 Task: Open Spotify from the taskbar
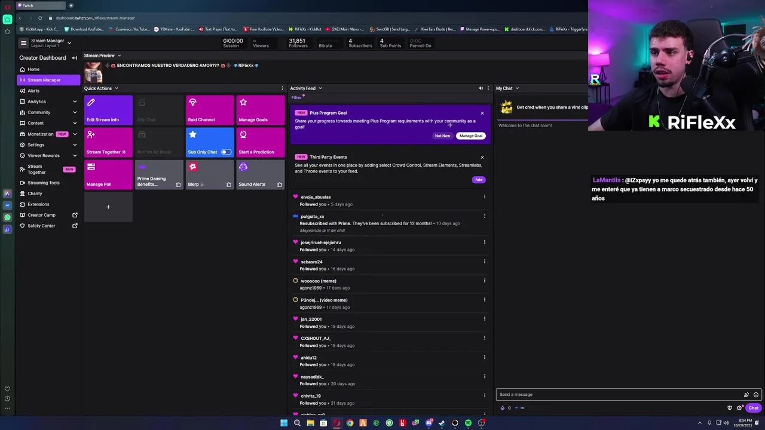[468, 423]
